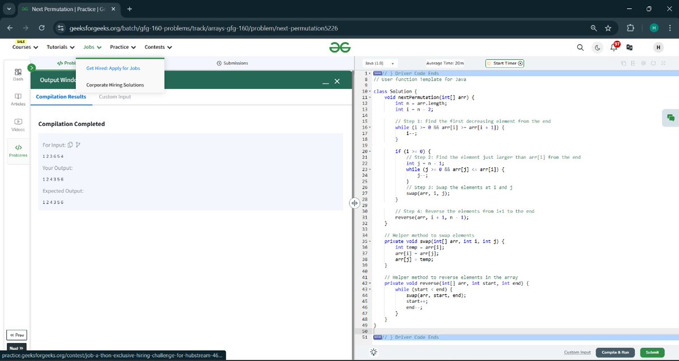Open site search magnifier icon
679x361 pixels.
(581, 47)
